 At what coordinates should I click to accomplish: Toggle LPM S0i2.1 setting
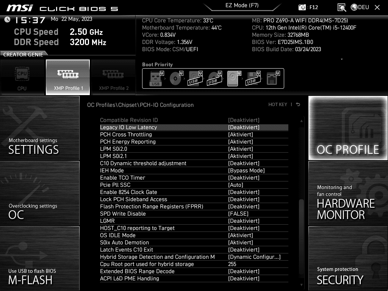[x=194, y=156]
